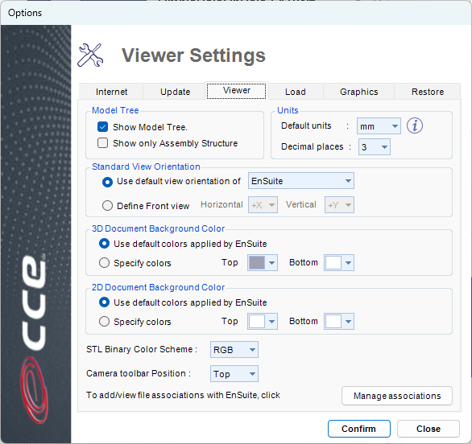Select 2D Use default colors by EnSuite
Image resolution: width=472 pixels, height=444 pixels.
tap(104, 302)
